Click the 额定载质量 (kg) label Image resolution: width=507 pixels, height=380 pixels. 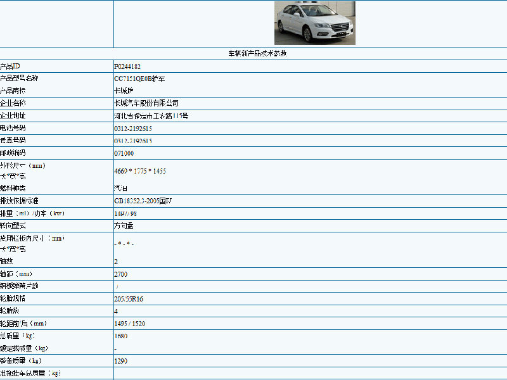(24, 348)
